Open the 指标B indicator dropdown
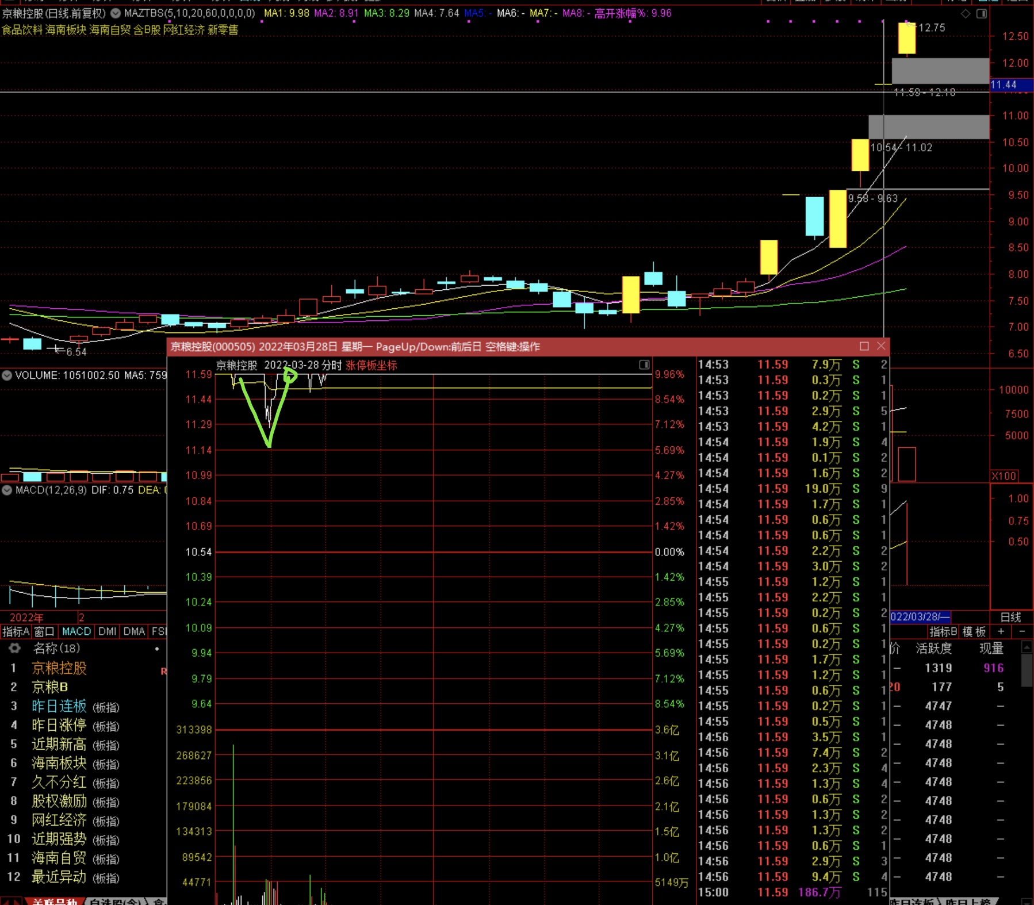1034x905 pixels. [x=943, y=632]
